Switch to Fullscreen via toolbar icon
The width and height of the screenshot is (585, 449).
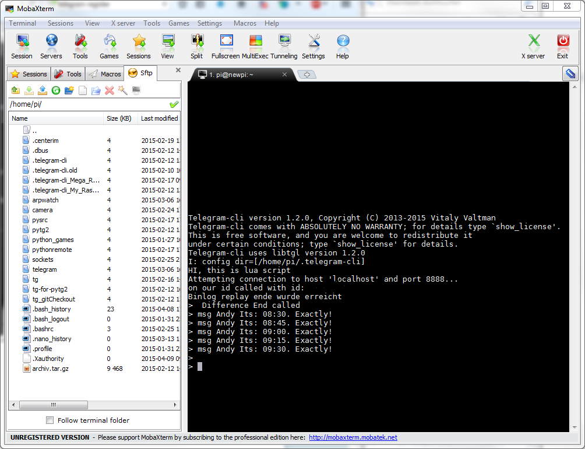tap(225, 46)
